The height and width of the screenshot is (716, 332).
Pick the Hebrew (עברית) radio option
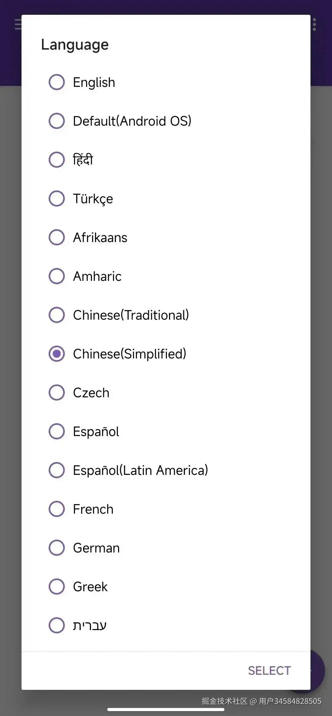click(x=57, y=625)
